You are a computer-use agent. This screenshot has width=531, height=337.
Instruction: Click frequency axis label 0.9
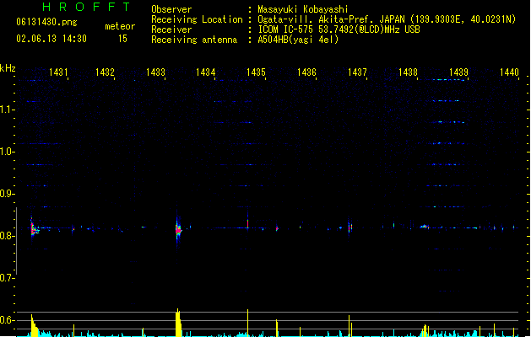(x=6, y=194)
